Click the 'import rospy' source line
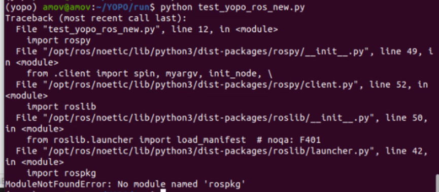 coord(58,41)
